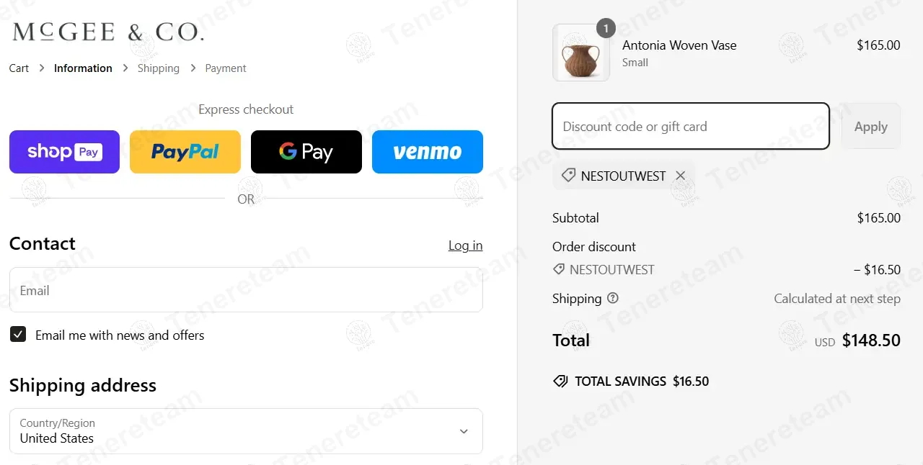Image resolution: width=923 pixels, height=465 pixels.
Task: Uncheck Email me with news and offers
Action: [x=18, y=335]
